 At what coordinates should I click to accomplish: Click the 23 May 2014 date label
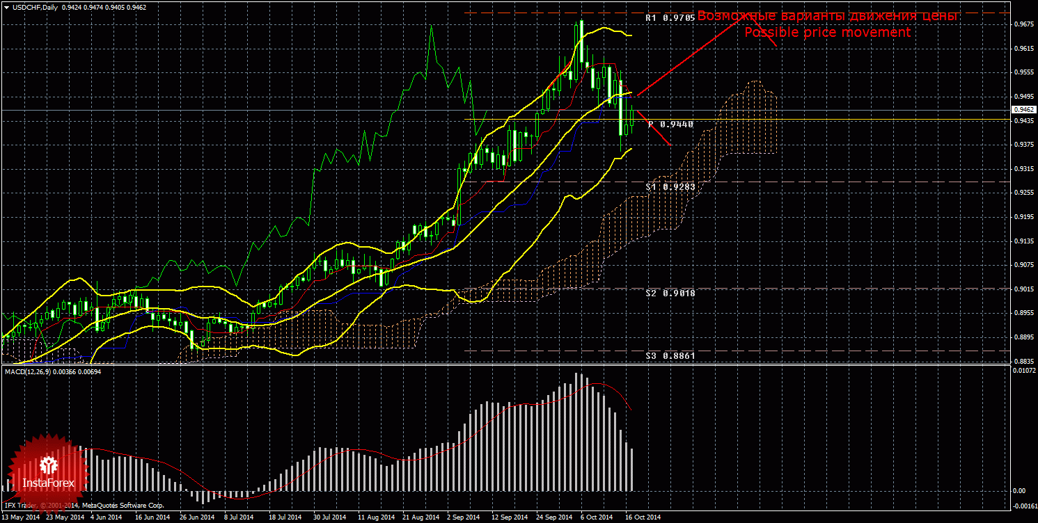click(64, 517)
